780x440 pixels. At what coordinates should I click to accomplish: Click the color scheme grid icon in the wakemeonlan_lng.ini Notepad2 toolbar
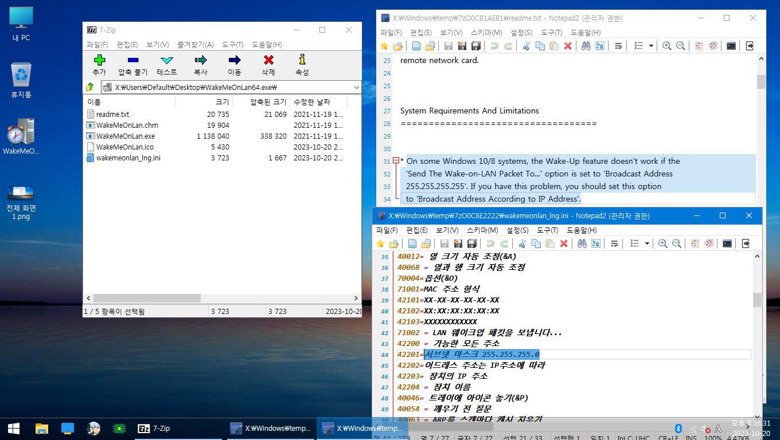coord(695,243)
